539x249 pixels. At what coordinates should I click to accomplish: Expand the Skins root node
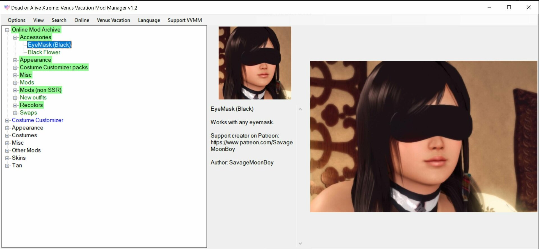(7, 158)
